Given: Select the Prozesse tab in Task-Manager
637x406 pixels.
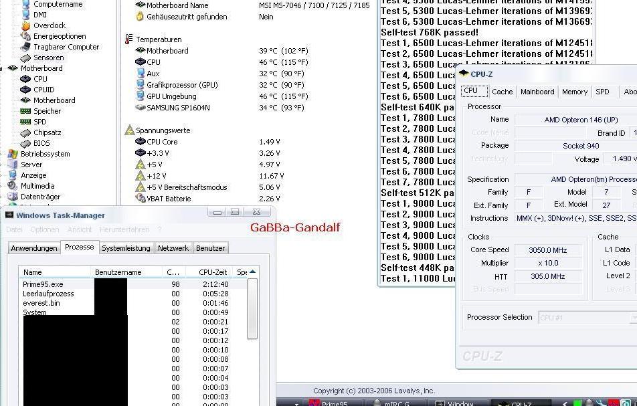Looking at the screenshot, I should pyautogui.click(x=79, y=247).
